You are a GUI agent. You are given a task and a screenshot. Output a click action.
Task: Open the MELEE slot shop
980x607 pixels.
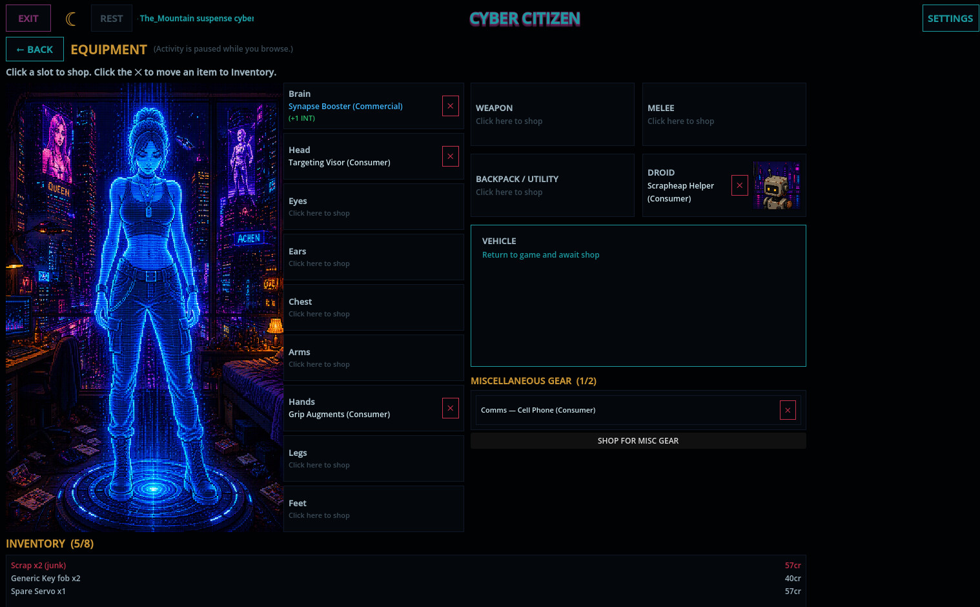[724, 114]
